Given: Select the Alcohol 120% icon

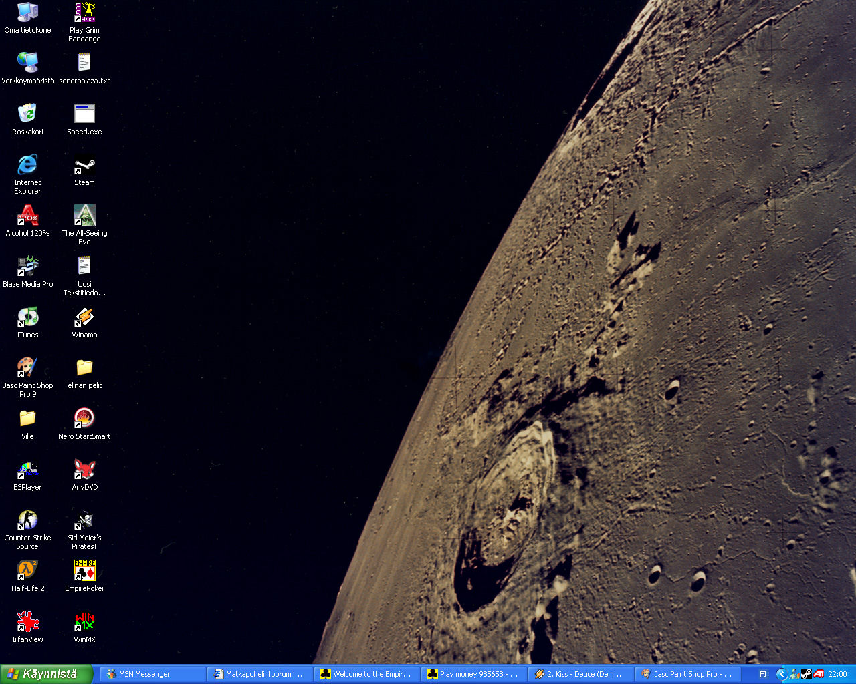Looking at the screenshot, I should (x=27, y=220).
